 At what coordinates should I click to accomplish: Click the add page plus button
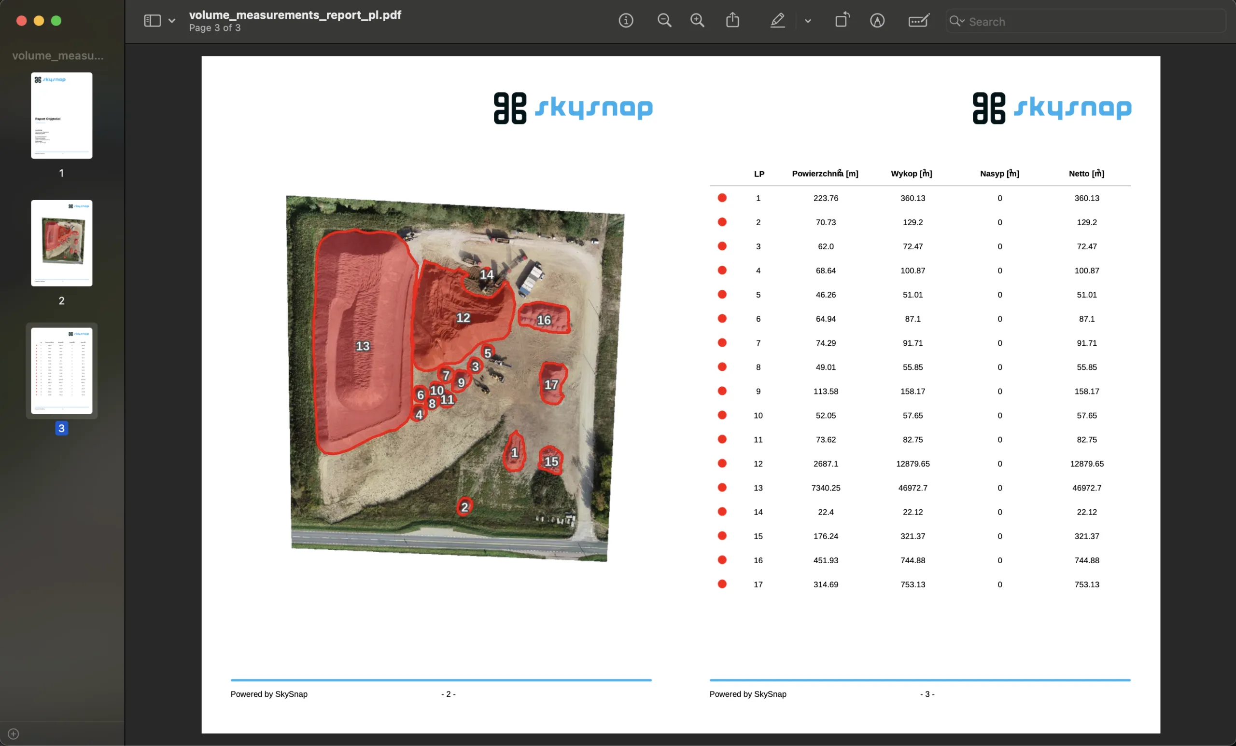click(14, 733)
